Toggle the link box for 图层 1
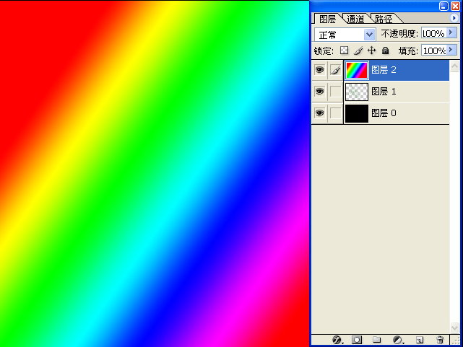The width and height of the screenshot is (463, 347). [x=335, y=92]
